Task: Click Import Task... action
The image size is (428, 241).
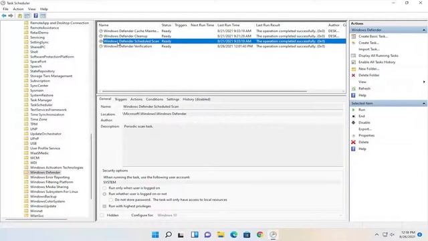Action: [369, 49]
